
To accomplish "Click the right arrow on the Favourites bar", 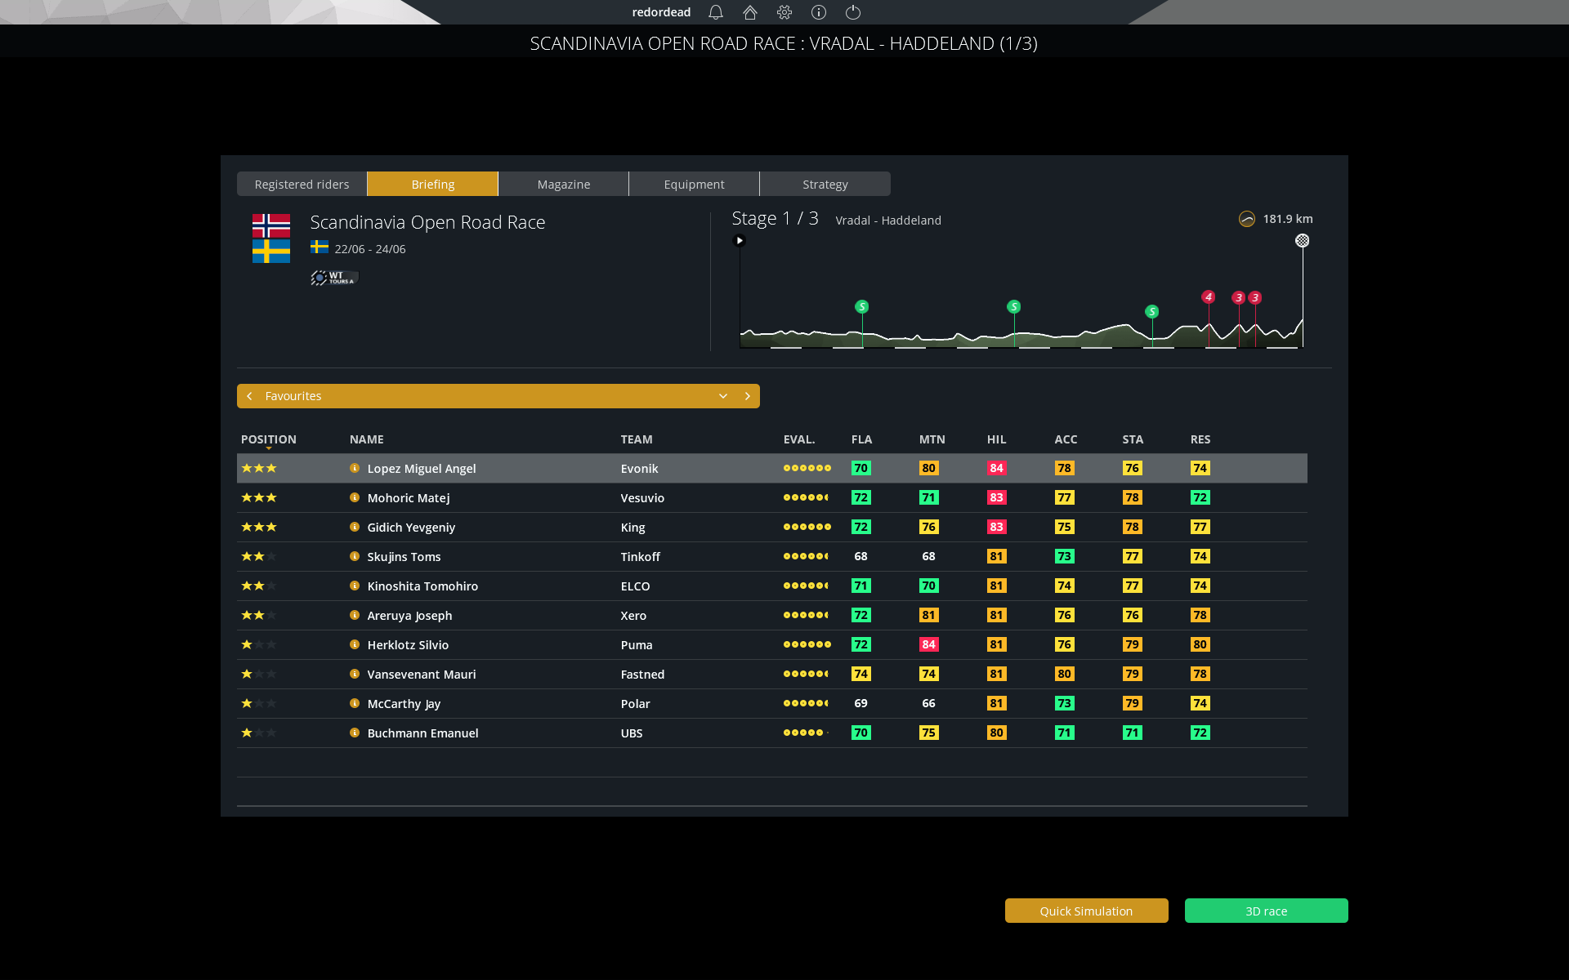I will (x=747, y=396).
